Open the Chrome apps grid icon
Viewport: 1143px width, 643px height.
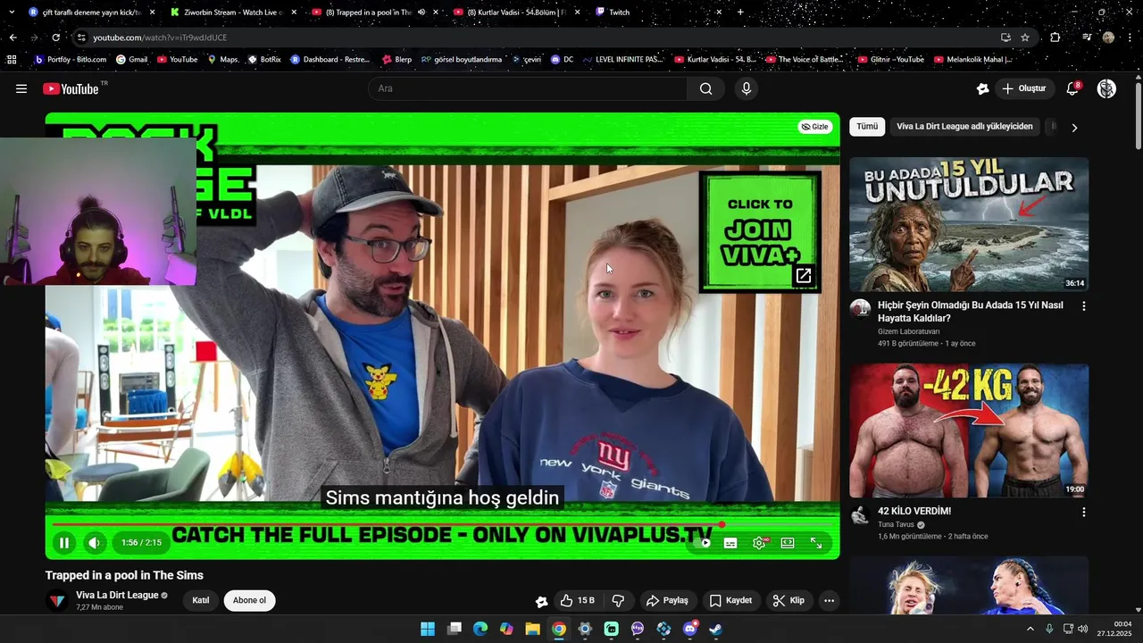12,60
